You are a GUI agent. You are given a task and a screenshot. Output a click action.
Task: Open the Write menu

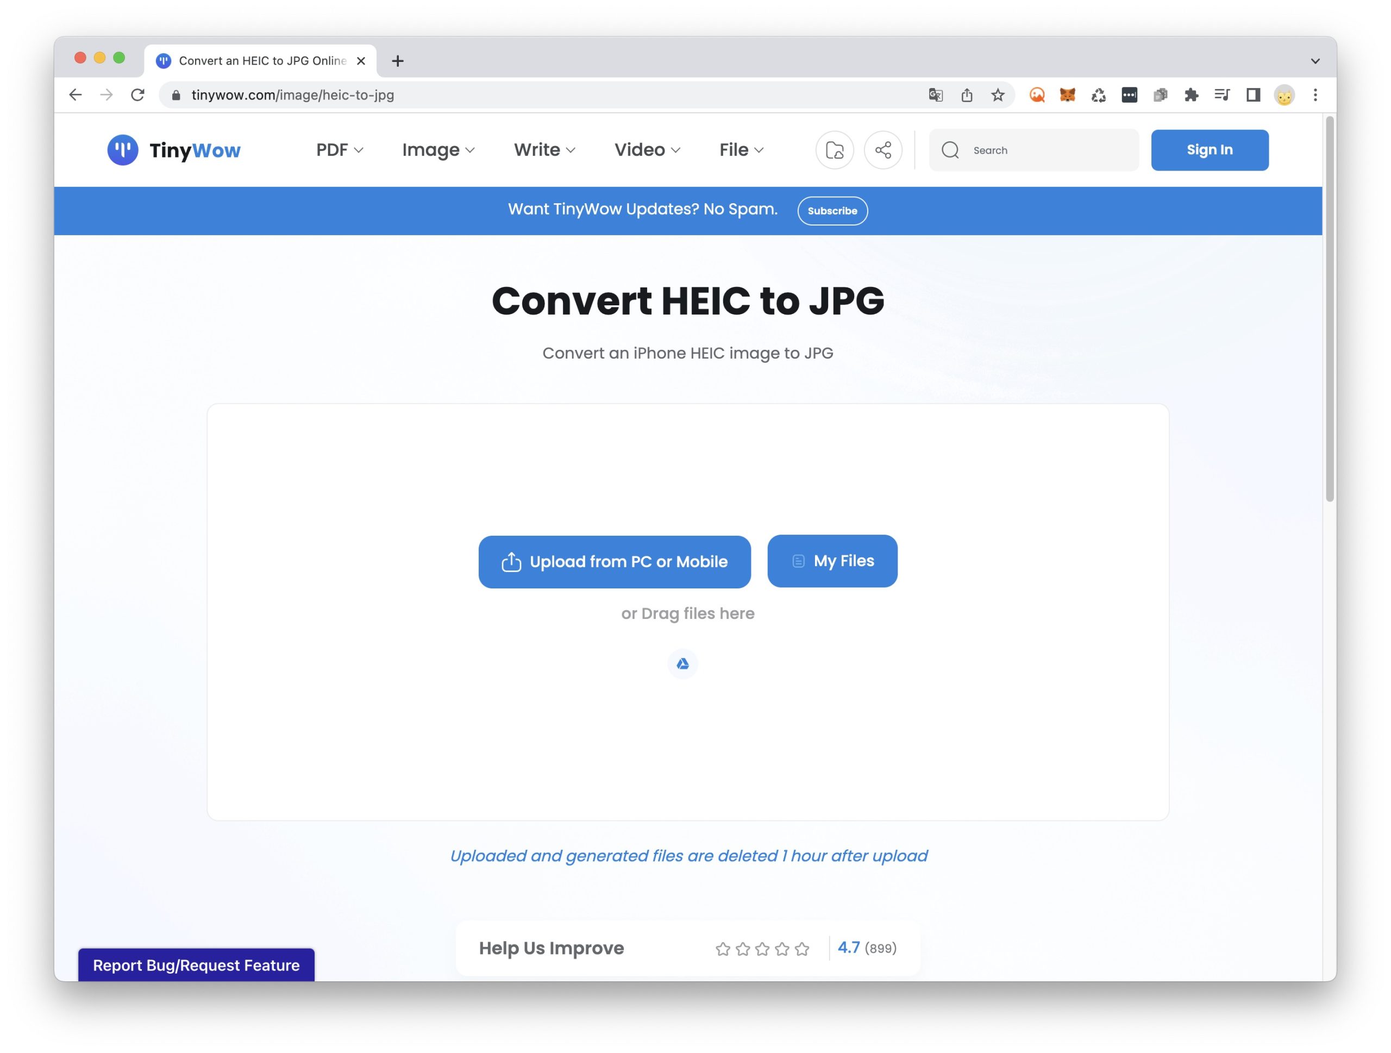pyautogui.click(x=544, y=149)
